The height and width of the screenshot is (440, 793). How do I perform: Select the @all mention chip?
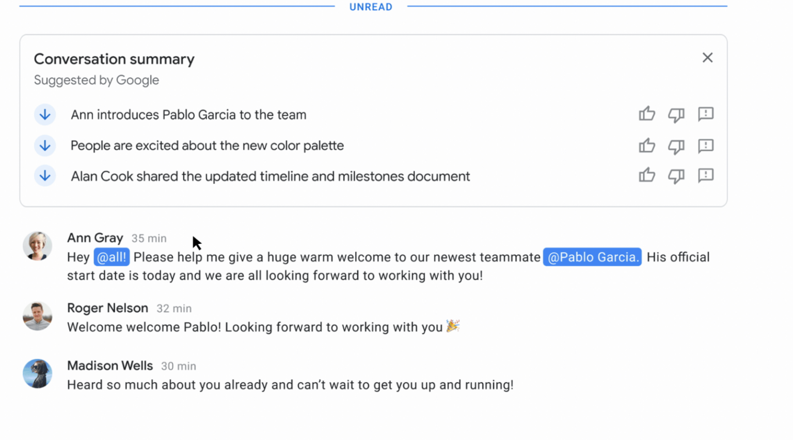[112, 256]
